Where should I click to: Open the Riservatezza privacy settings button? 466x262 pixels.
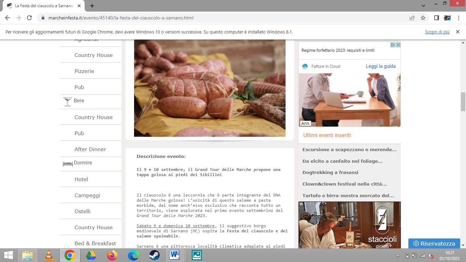pyautogui.click(x=434, y=244)
